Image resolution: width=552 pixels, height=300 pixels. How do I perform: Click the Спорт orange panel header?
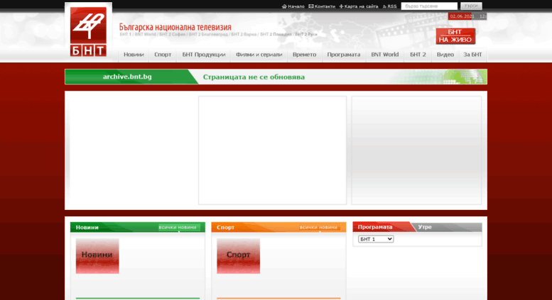(x=278, y=227)
